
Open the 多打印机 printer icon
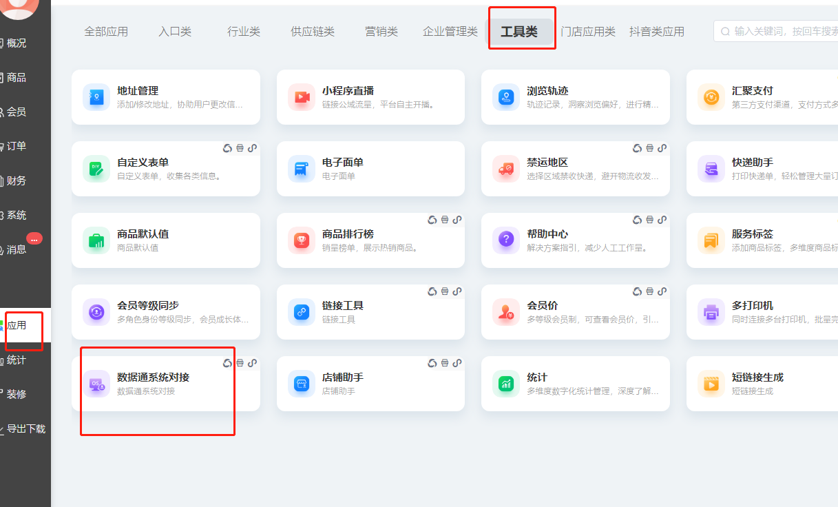(711, 312)
